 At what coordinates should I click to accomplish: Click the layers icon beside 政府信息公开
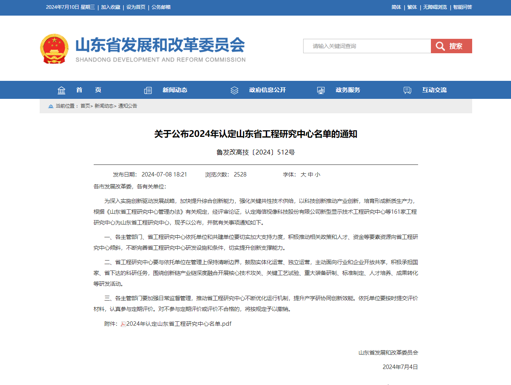click(234, 90)
